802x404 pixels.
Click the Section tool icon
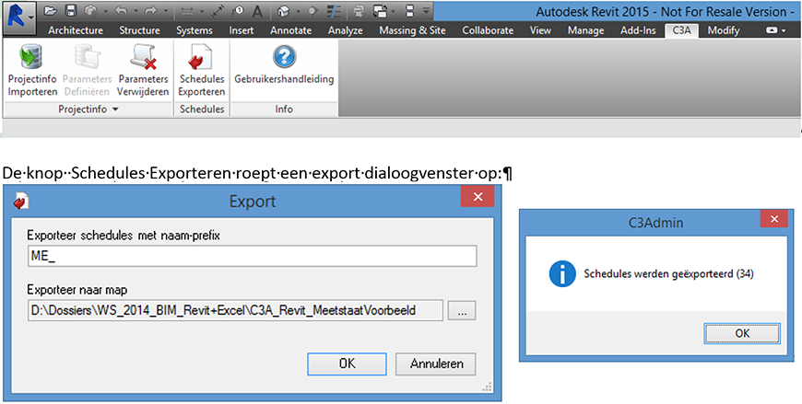[x=313, y=11]
